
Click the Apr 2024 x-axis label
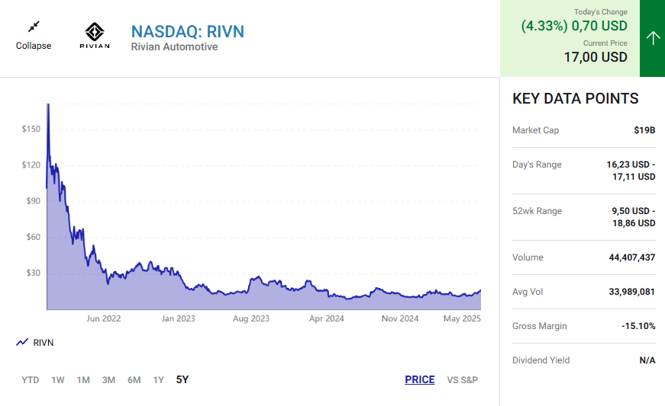click(x=327, y=318)
